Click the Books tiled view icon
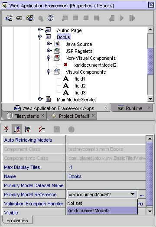The height and width of the screenshot is (227, 156). coord(48,37)
